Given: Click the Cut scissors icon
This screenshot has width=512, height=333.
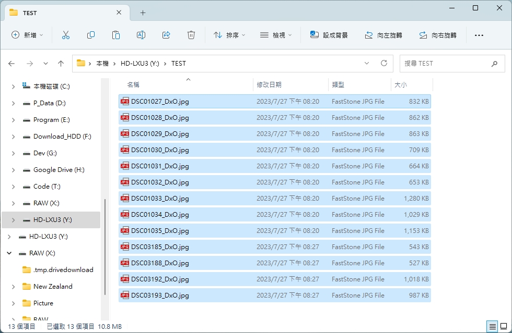Looking at the screenshot, I should tap(65, 35).
